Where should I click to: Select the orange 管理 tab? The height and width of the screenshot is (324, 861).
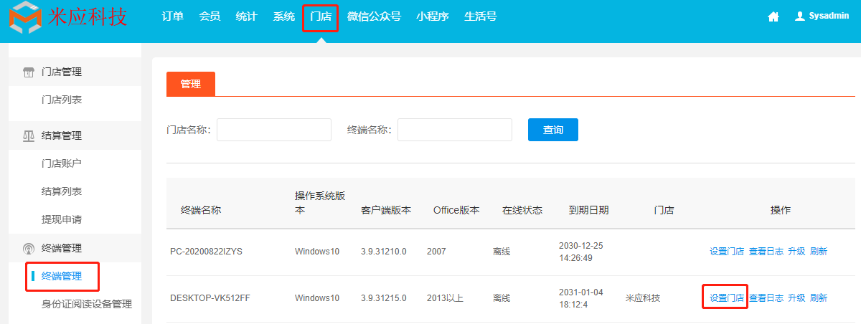[x=190, y=84]
